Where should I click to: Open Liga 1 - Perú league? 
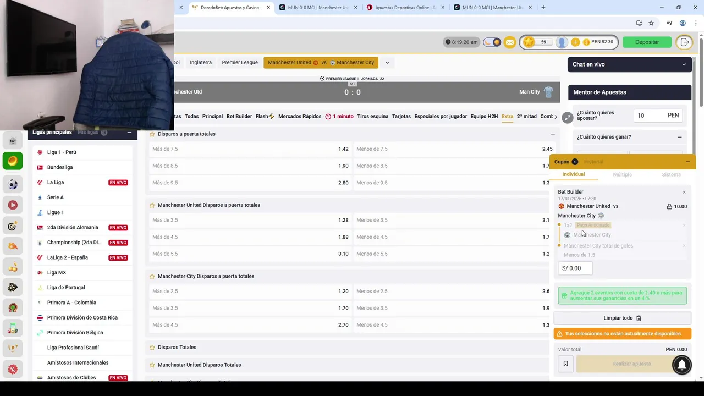tap(82, 152)
